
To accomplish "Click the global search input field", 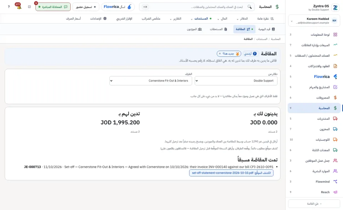I will 197,7.
